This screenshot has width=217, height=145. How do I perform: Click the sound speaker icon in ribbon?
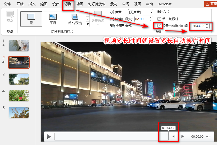tap(112, 12)
